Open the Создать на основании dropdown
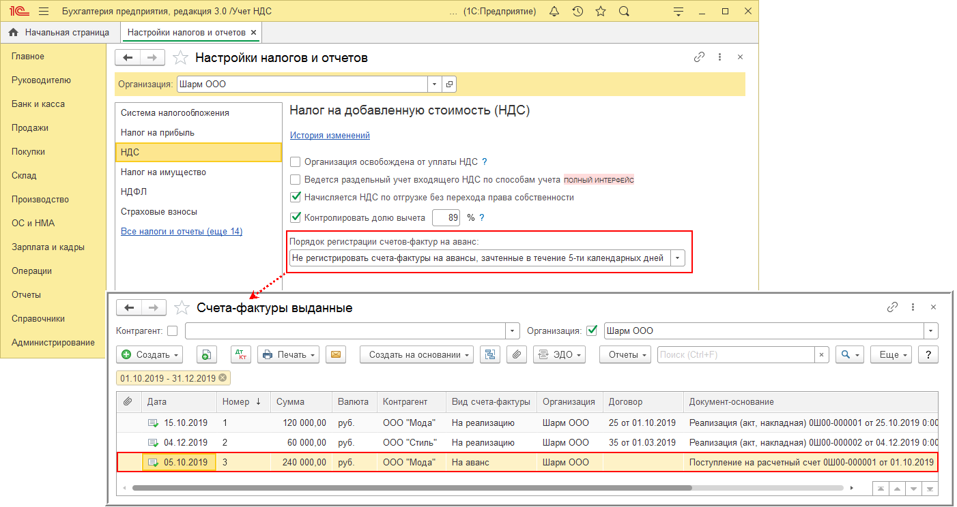957x507 pixels. (416, 354)
